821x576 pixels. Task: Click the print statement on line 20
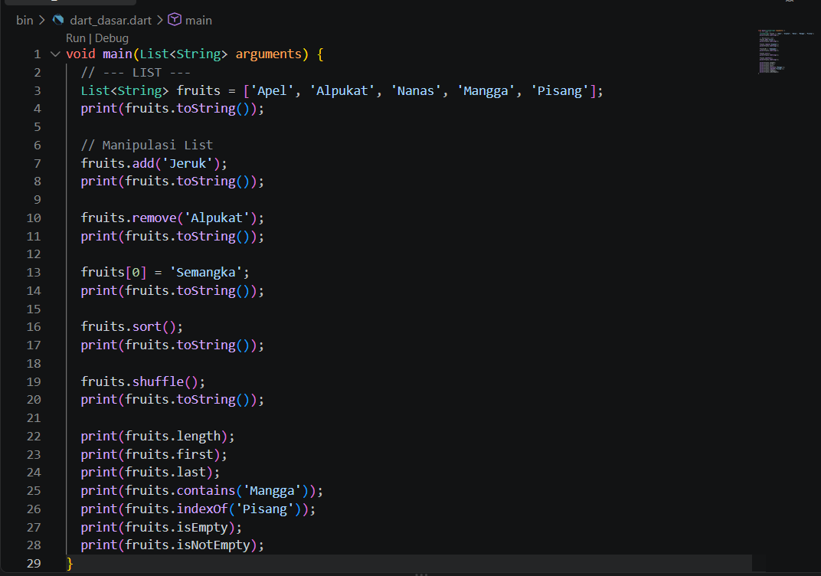(172, 400)
